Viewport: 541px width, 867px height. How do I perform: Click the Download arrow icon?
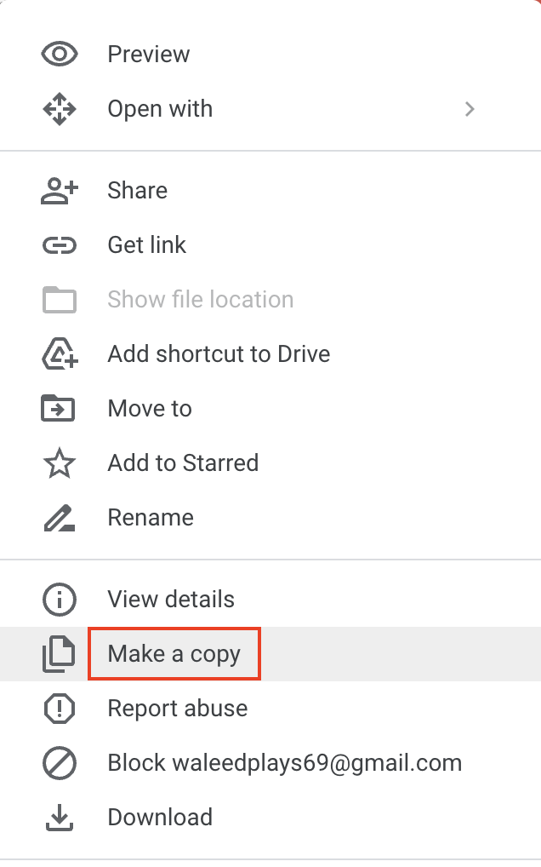point(60,818)
